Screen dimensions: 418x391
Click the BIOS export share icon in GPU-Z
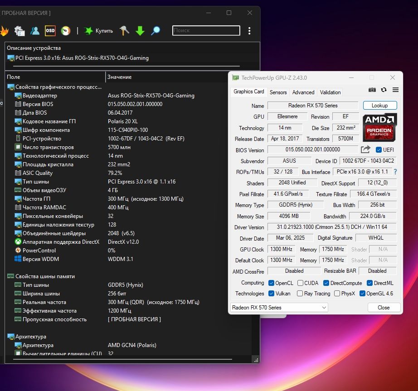point(365,150)
